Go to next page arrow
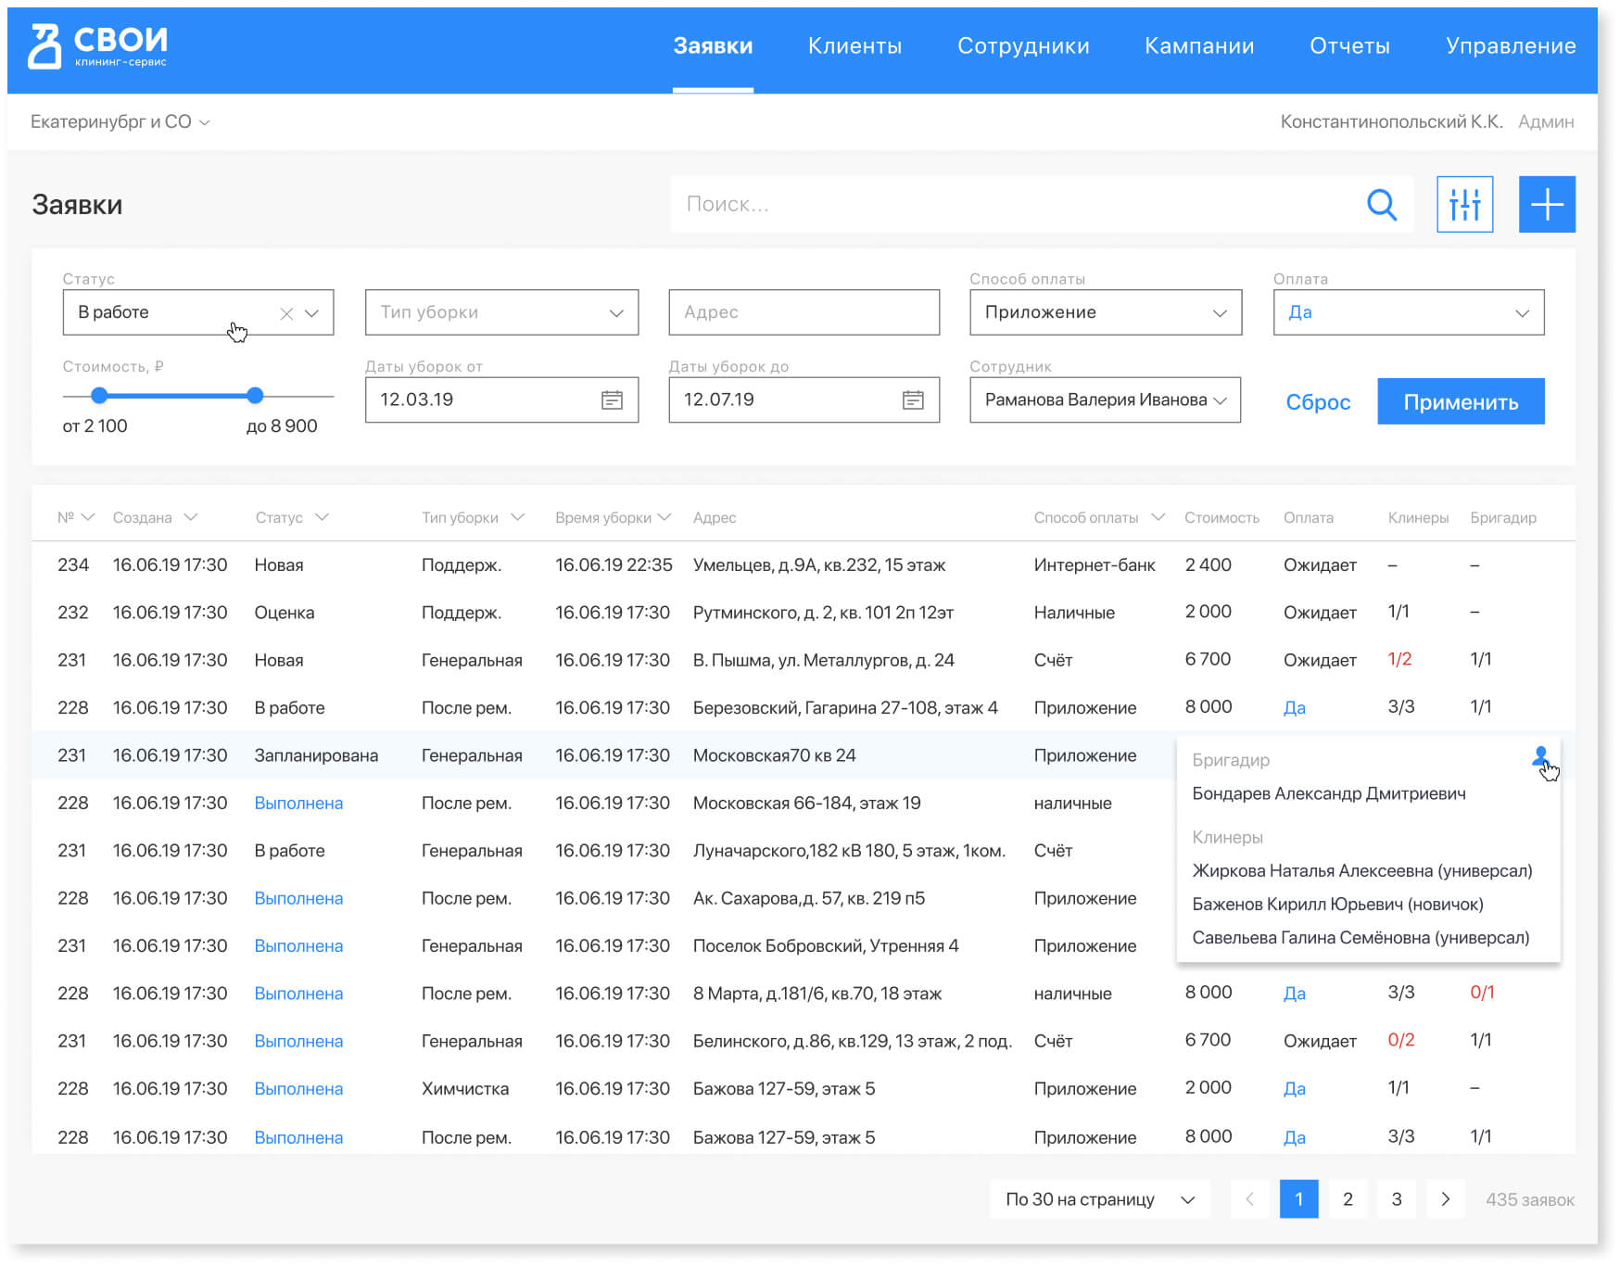This screenshot has width=1620, height=1267. pos(1445,1199)
